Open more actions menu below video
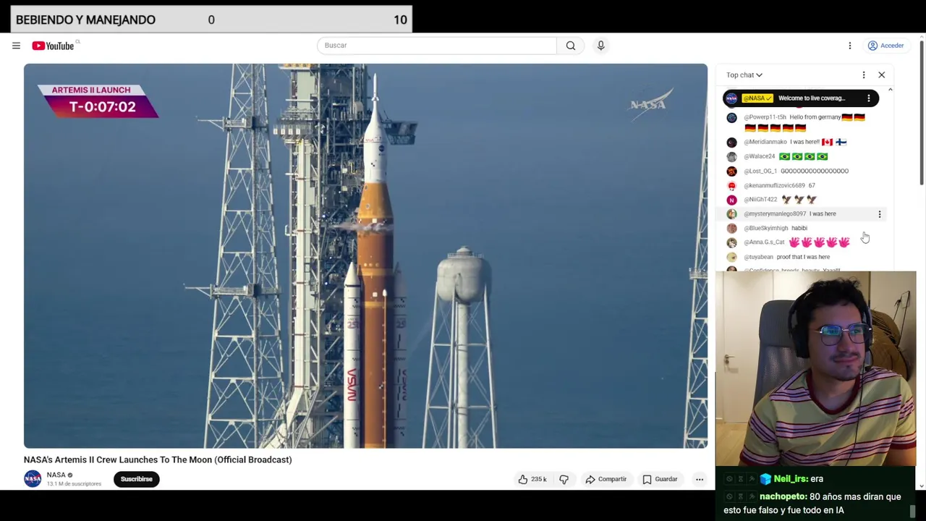The height and width of the screenshot is (521, 926). (x=700, y=479)
